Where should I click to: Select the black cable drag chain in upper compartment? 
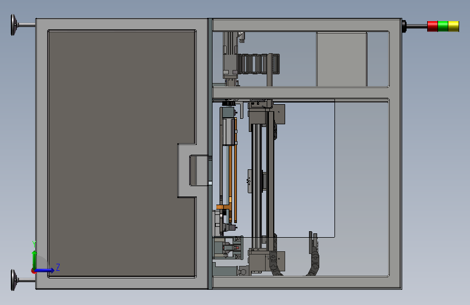pyautogui.click(x=259, y=63)
